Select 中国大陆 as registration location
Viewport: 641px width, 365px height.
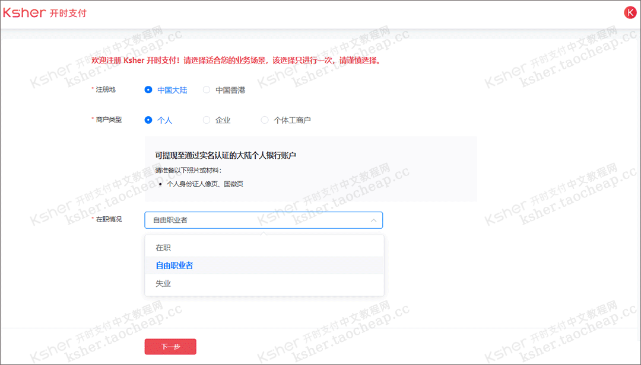click(x=166, y=90)
